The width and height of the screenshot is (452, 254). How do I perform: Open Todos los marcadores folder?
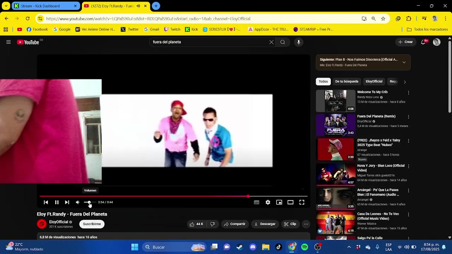click(427, 29)
